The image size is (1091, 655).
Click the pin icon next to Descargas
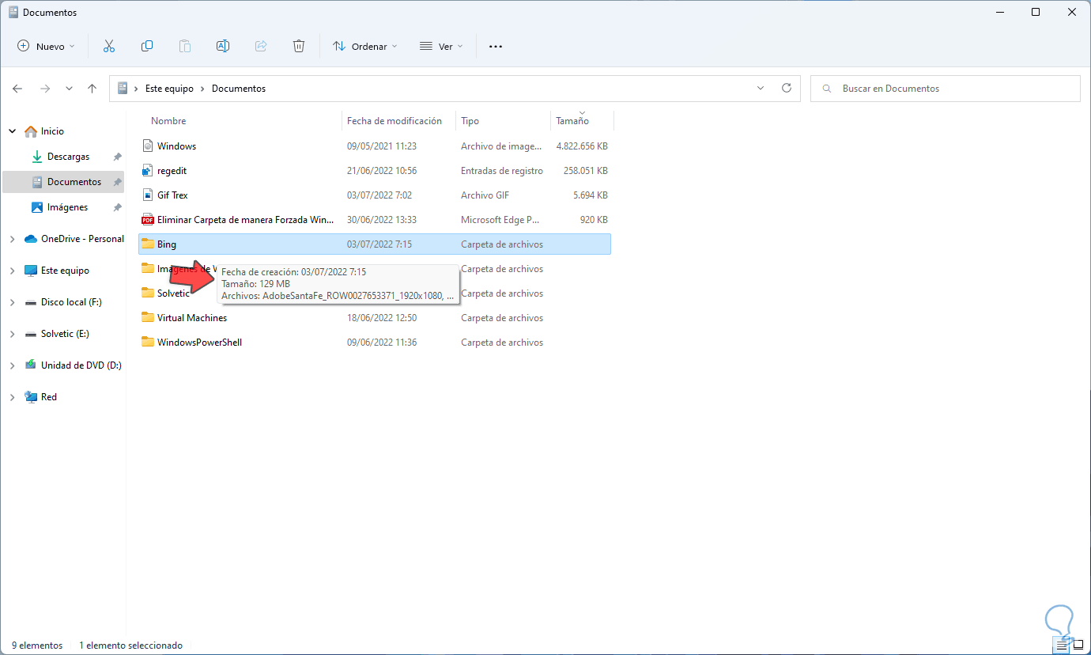117,157
